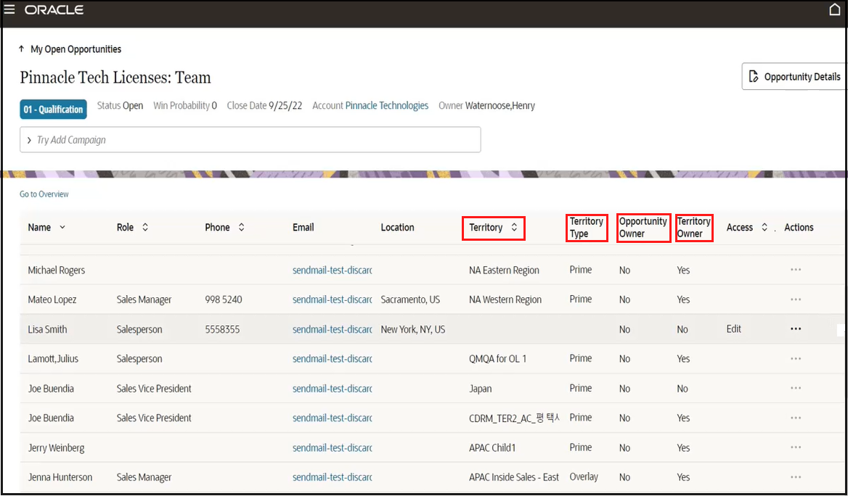Sort by the Territory column arrows
Image resolution: width=848 pixels, height=496 pixels.
point(514,228)
